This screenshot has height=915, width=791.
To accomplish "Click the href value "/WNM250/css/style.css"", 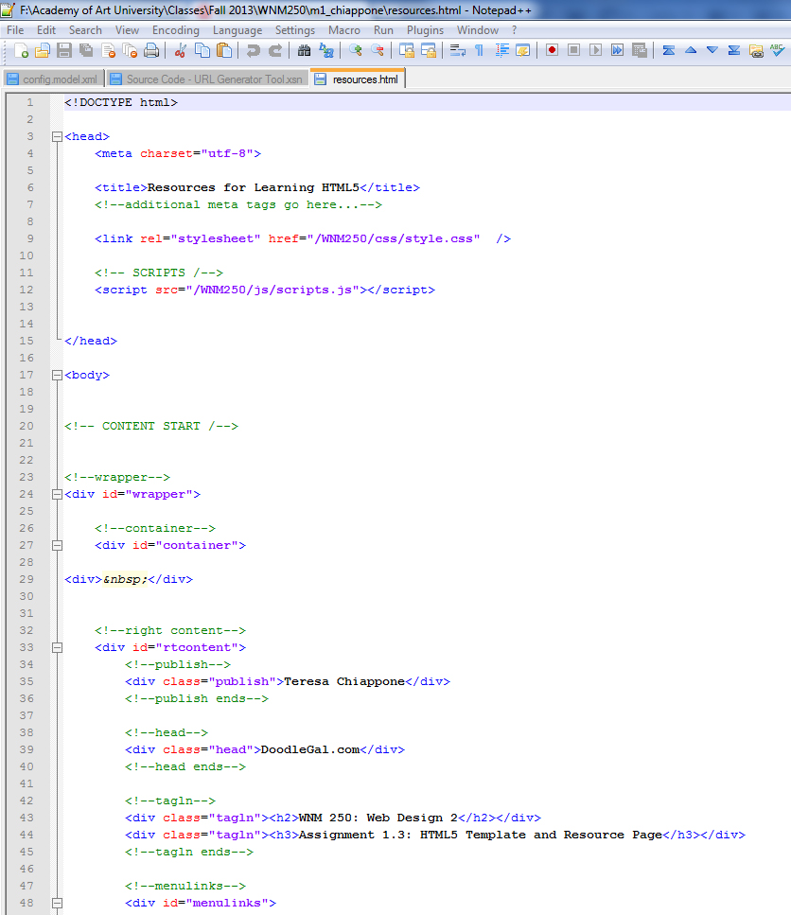I will coord(394,238).
